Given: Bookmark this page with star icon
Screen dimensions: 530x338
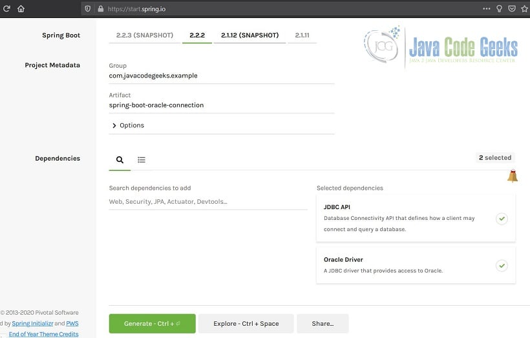Looking at the screenshot, I should (x=525, y=8).
